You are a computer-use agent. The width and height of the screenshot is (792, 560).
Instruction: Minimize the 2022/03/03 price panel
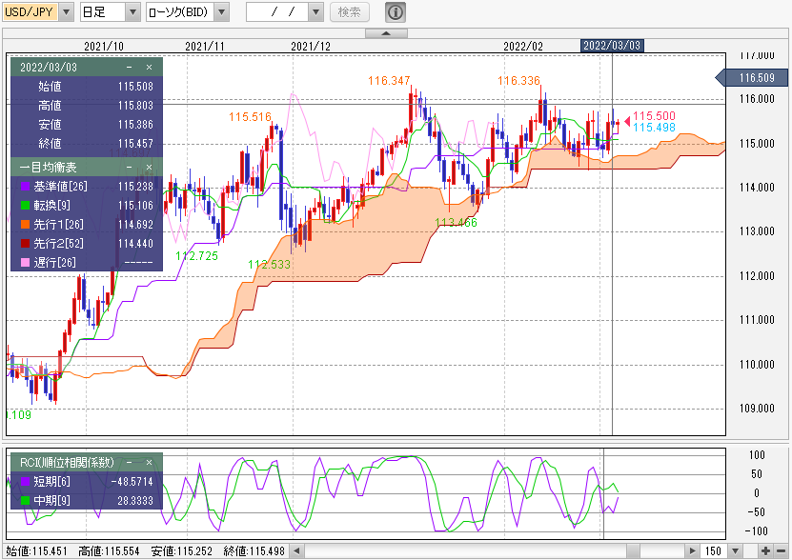click(129, 68)
